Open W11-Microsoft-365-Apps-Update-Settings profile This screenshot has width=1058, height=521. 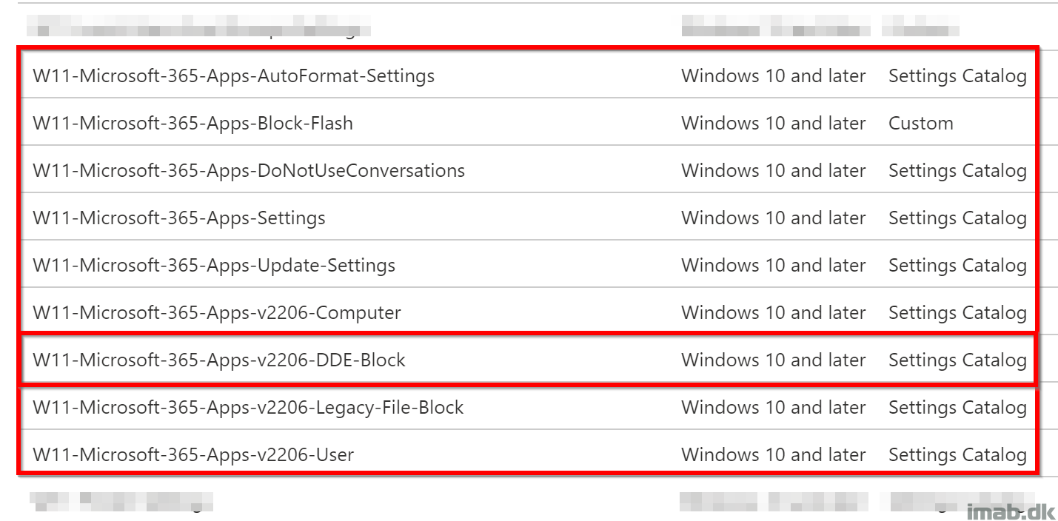tap(214, 266)
